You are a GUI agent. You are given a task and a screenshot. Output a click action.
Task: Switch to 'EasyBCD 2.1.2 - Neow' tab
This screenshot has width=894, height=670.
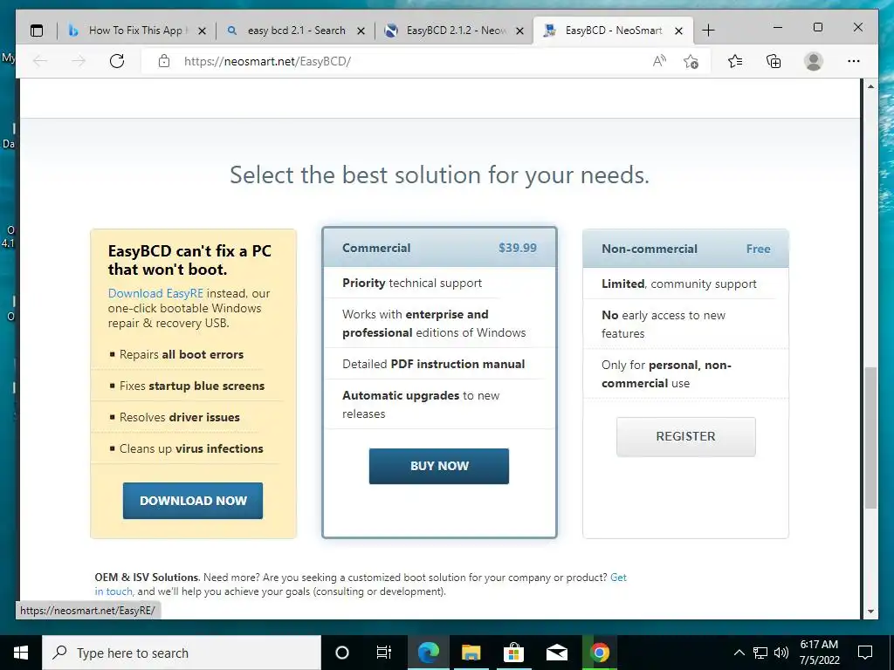(454, 31)
